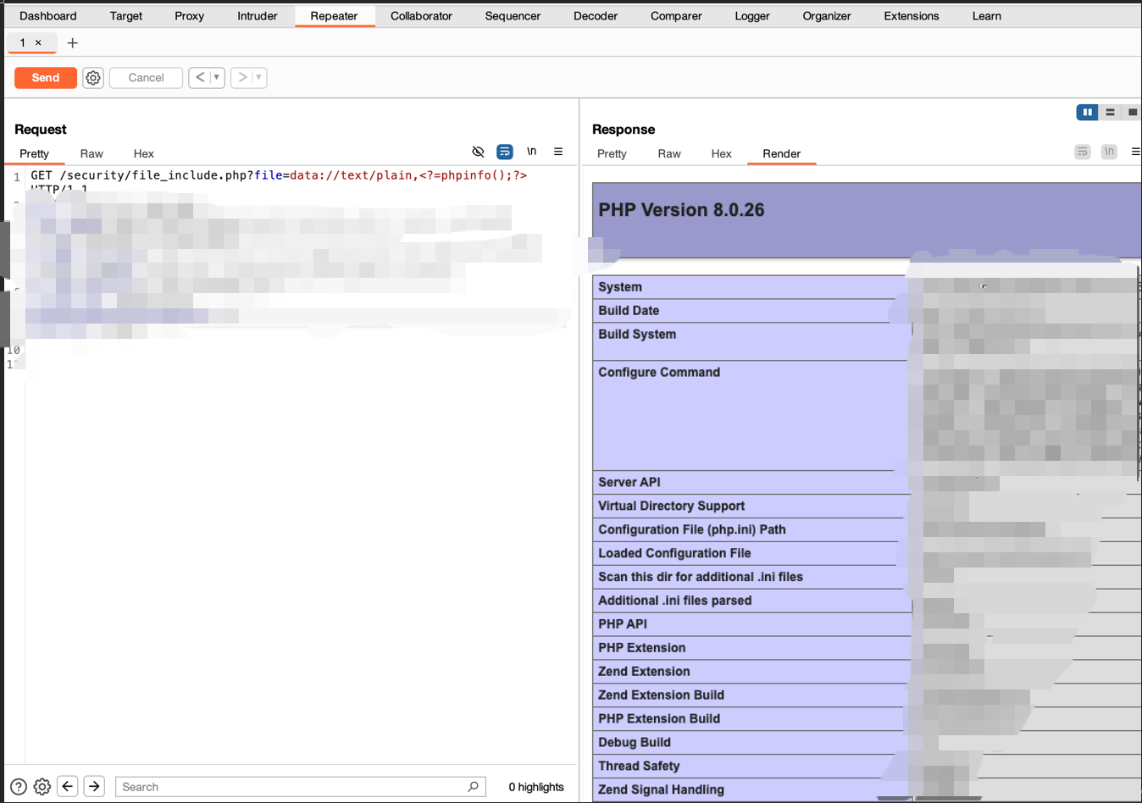Select Response Pretty view tab
This screenshot has height=803, width=1142.
612,154
